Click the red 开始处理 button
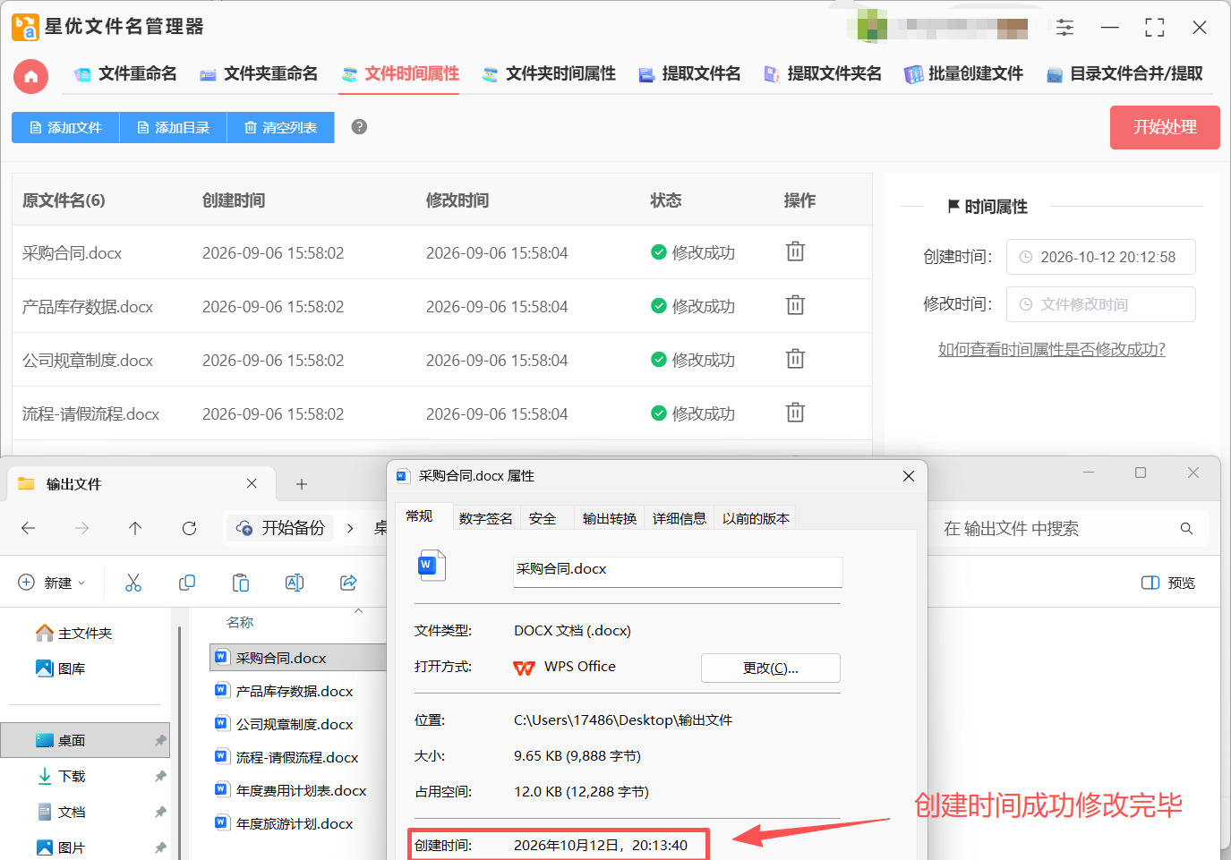The image size is (1231, 860). [x=1165, y=127]
